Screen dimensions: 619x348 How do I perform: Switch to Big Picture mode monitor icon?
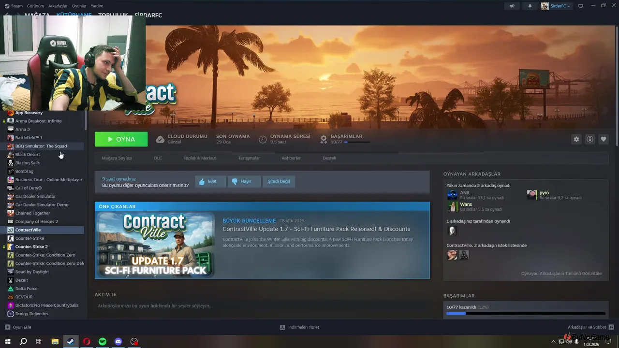pyautogui.click(x=581, y=6)
